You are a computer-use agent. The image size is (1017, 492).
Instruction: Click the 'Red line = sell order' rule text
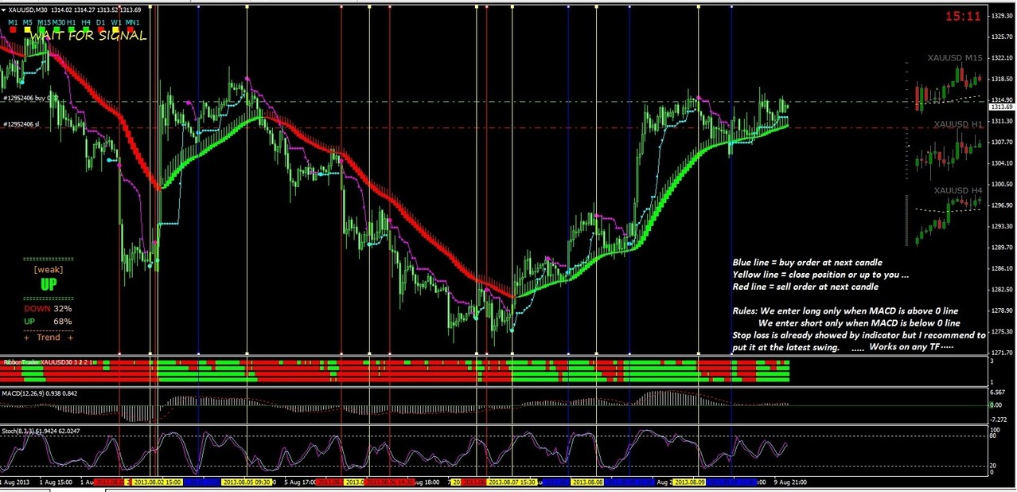coord(805,287)
